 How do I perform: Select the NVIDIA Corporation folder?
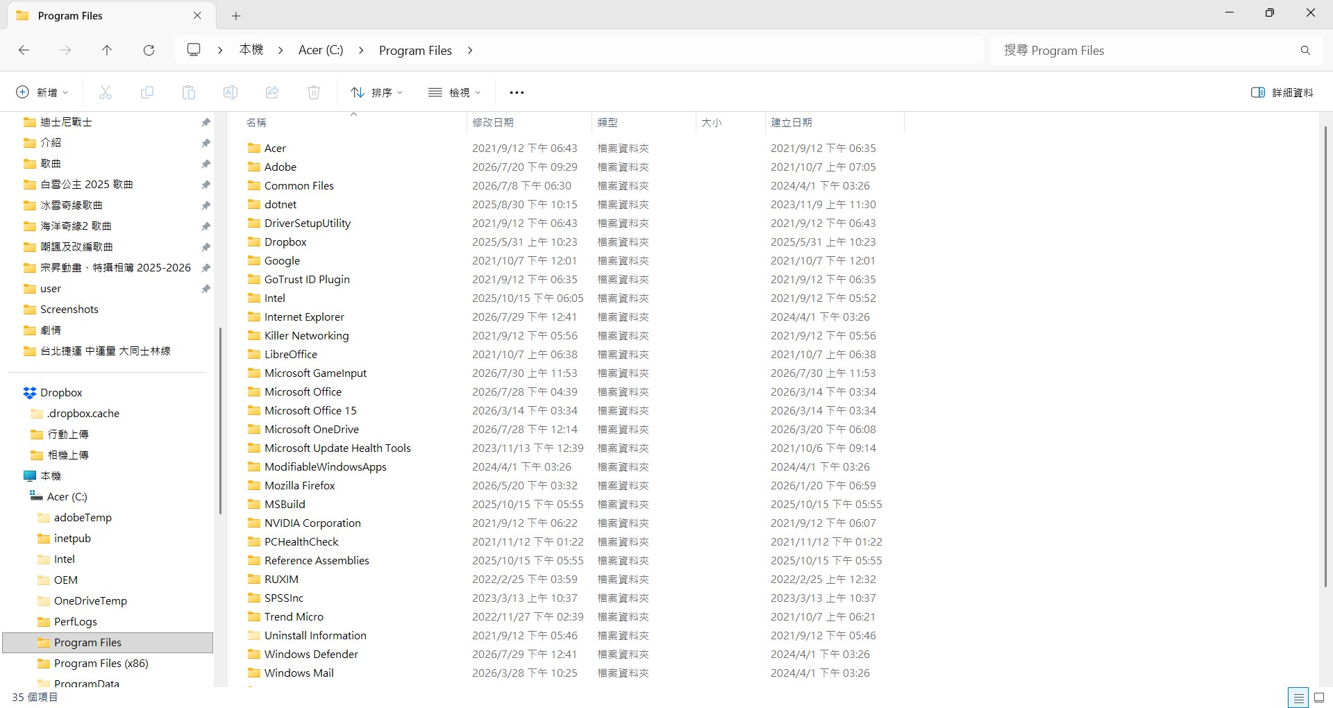312,523
